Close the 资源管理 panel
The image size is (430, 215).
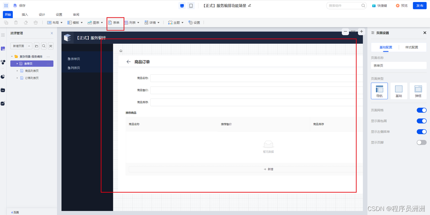(x=52, y=33)
